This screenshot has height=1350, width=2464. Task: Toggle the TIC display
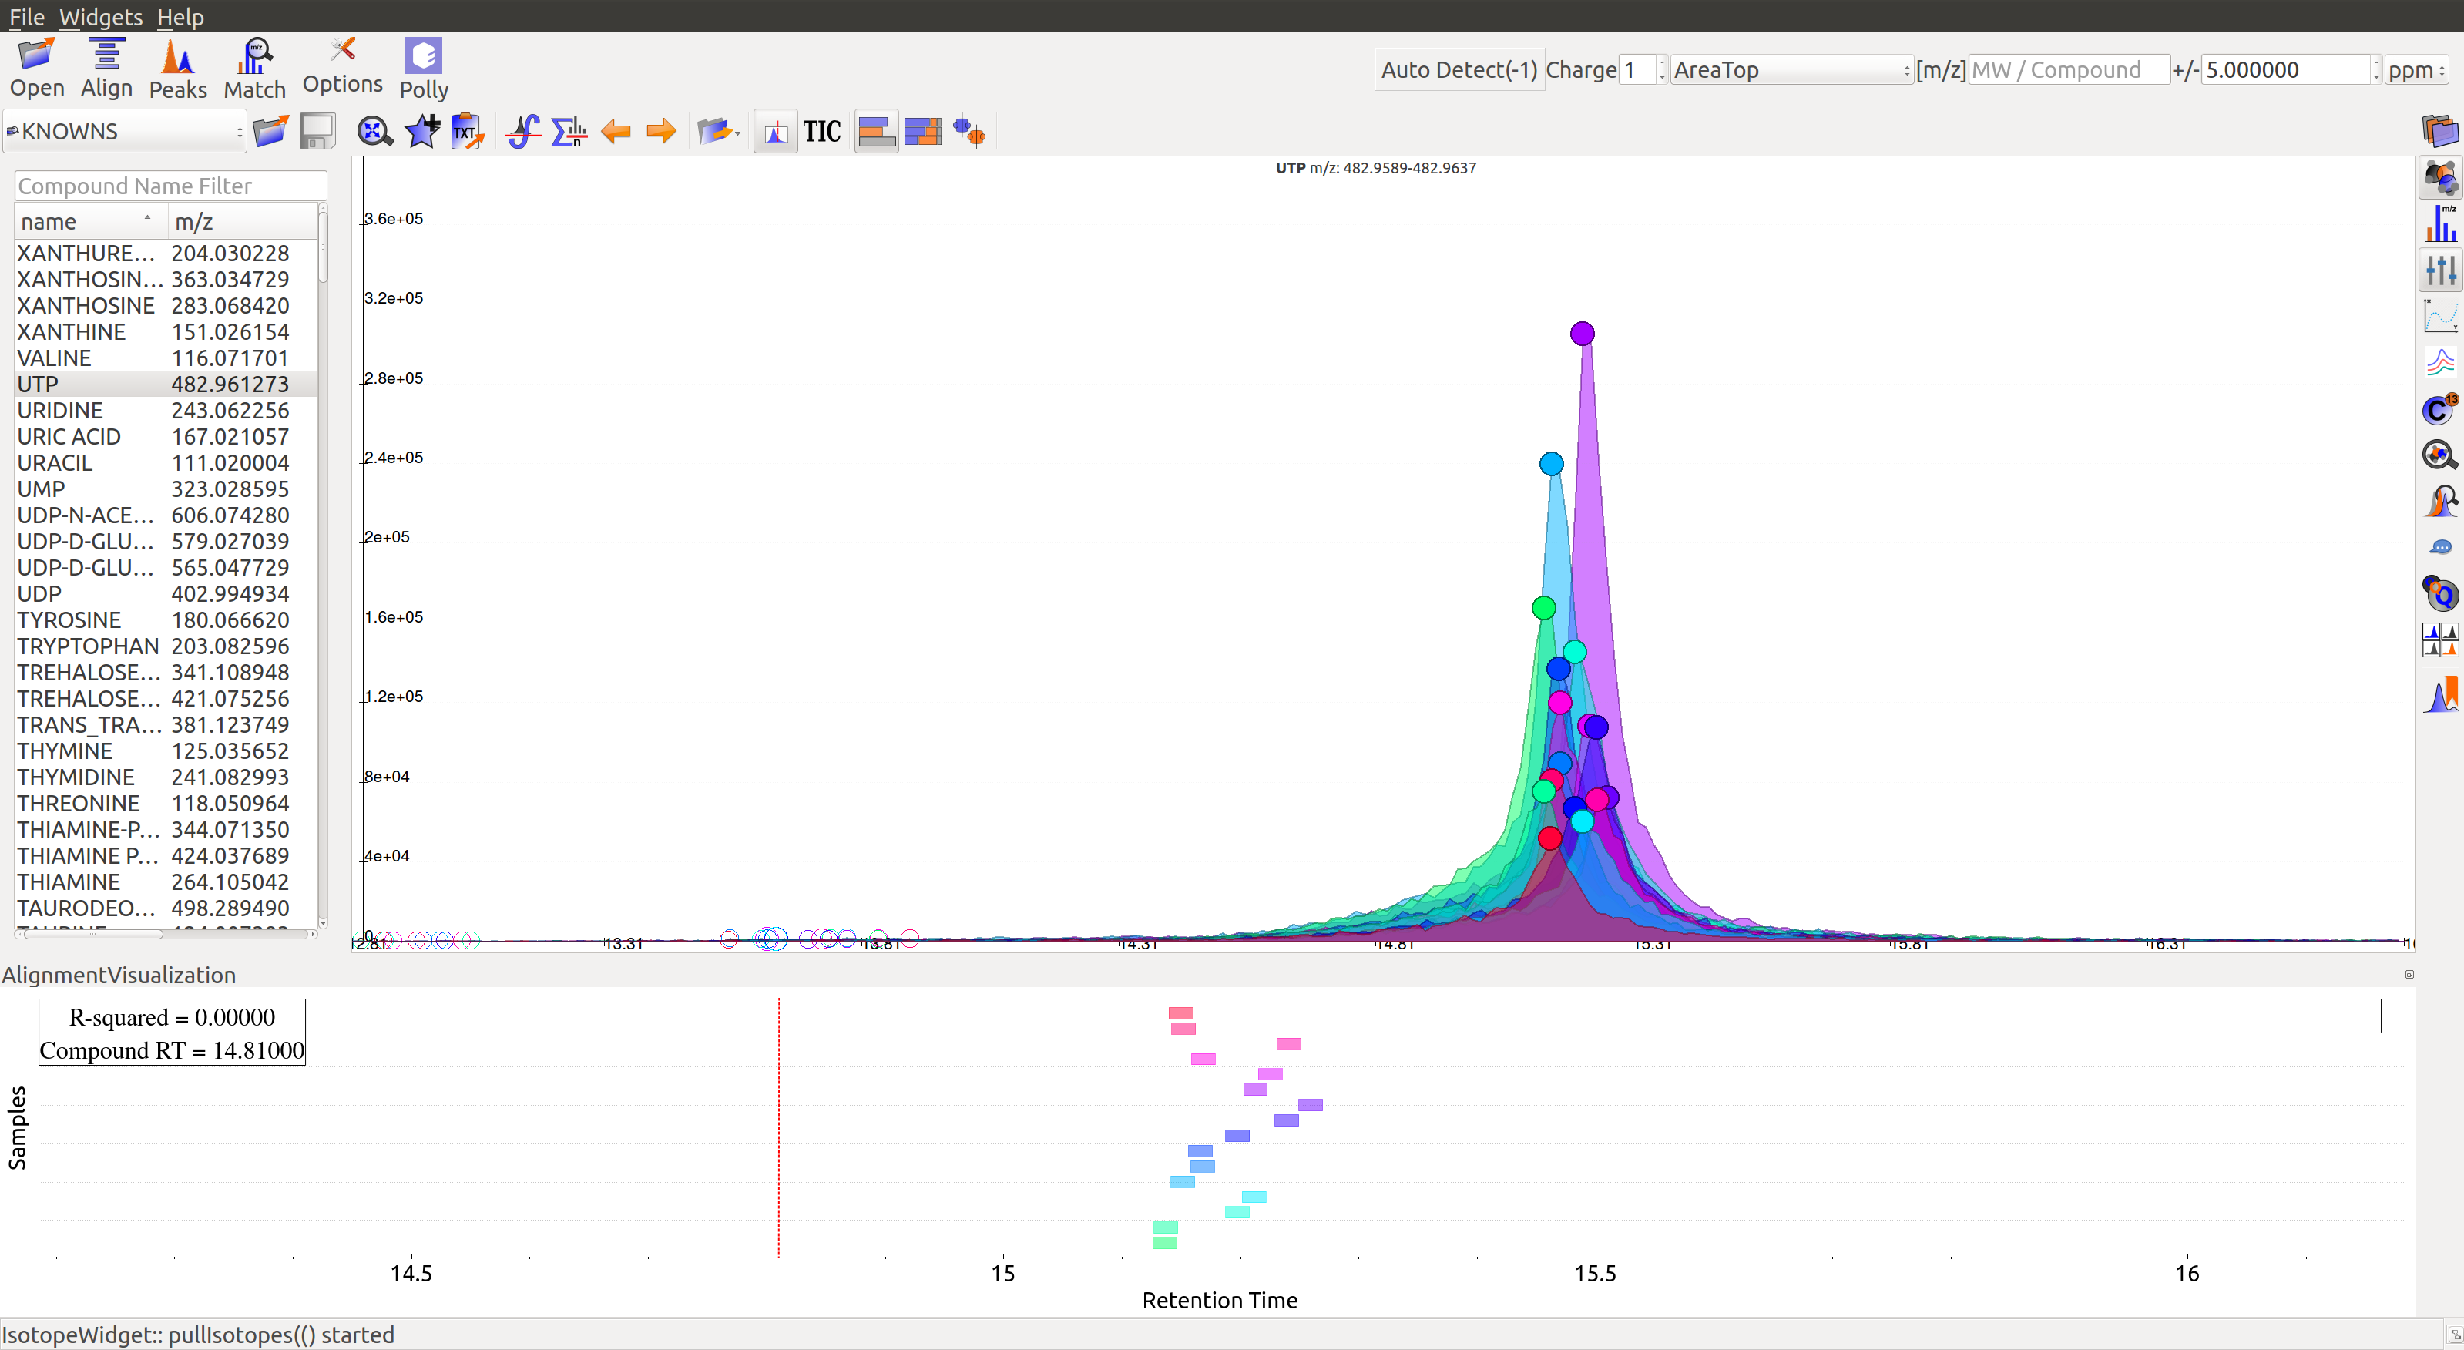[x=821, y=131]
